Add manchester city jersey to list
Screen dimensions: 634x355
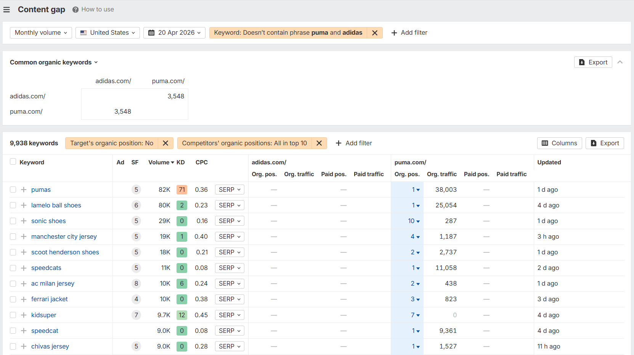[x=24, y=236]
